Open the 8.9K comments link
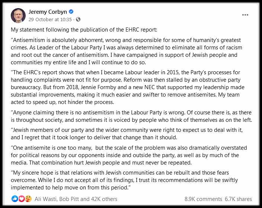This screenshot has height=208, width=262. pos(203,199)
